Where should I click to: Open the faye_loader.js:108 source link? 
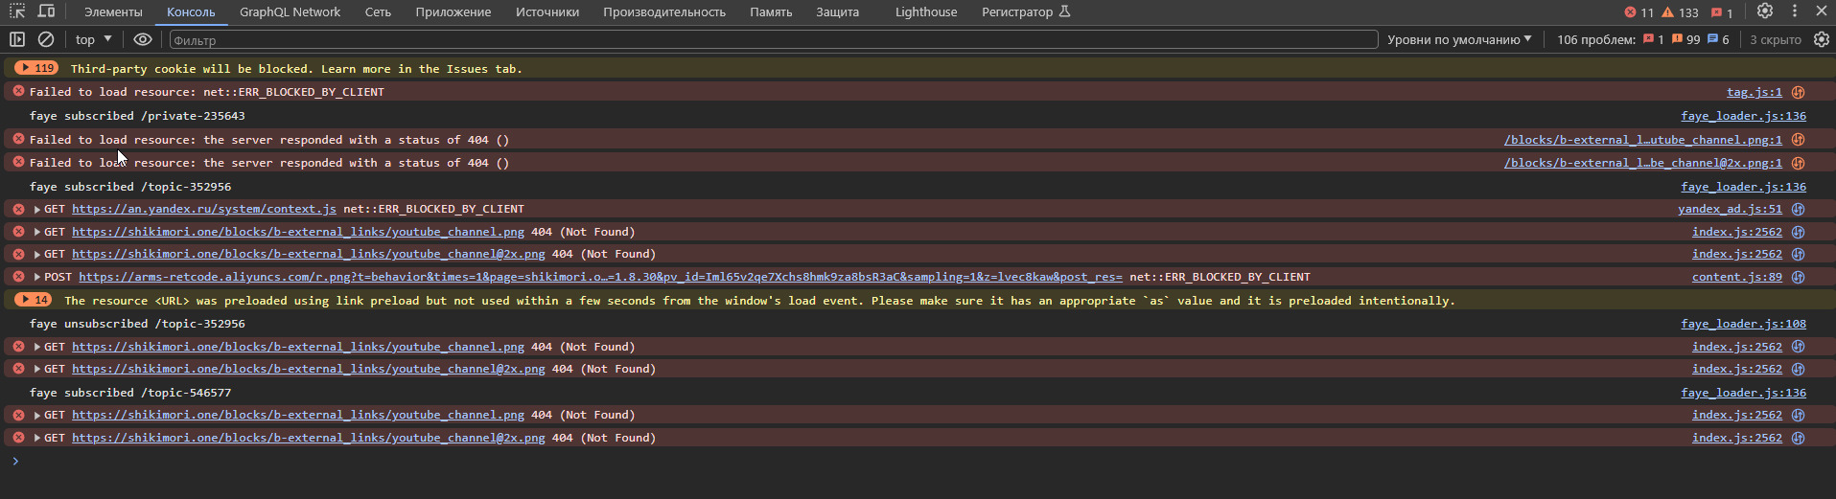click(x=1743, y=324)
